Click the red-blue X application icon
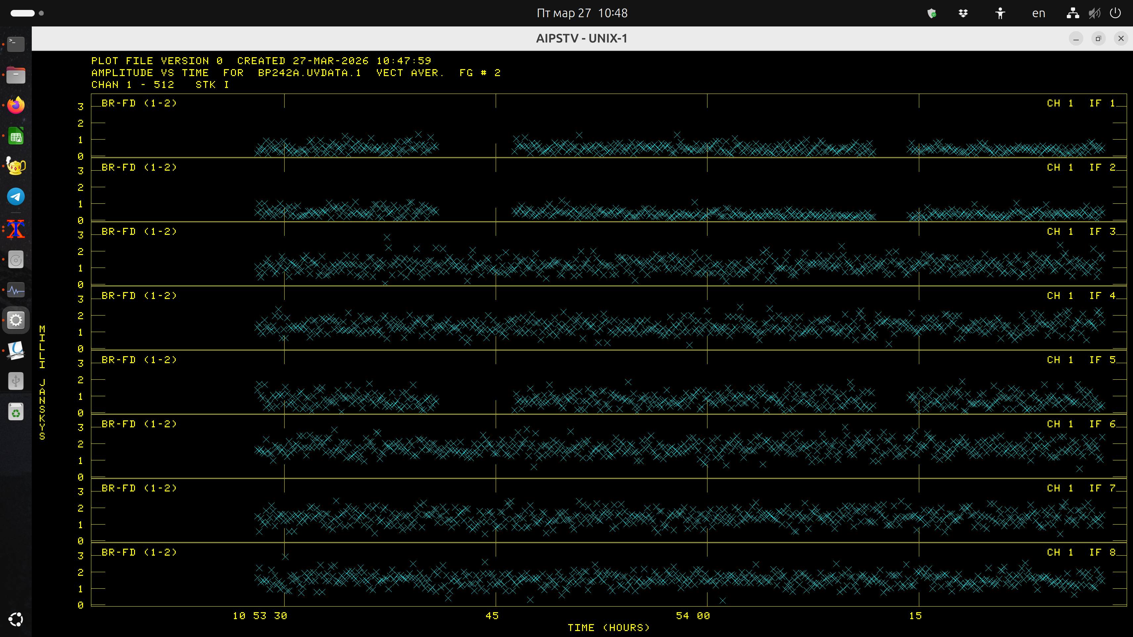The height and width of the screenshot is (637, 1133). click(x=16, y=229)
